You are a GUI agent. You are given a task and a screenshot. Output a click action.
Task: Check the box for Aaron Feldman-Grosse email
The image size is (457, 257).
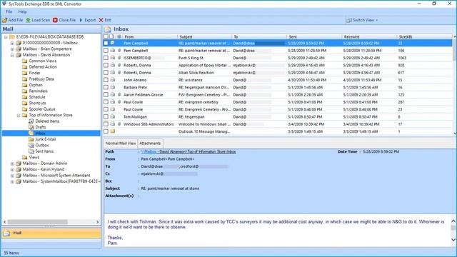click(106, 95)
